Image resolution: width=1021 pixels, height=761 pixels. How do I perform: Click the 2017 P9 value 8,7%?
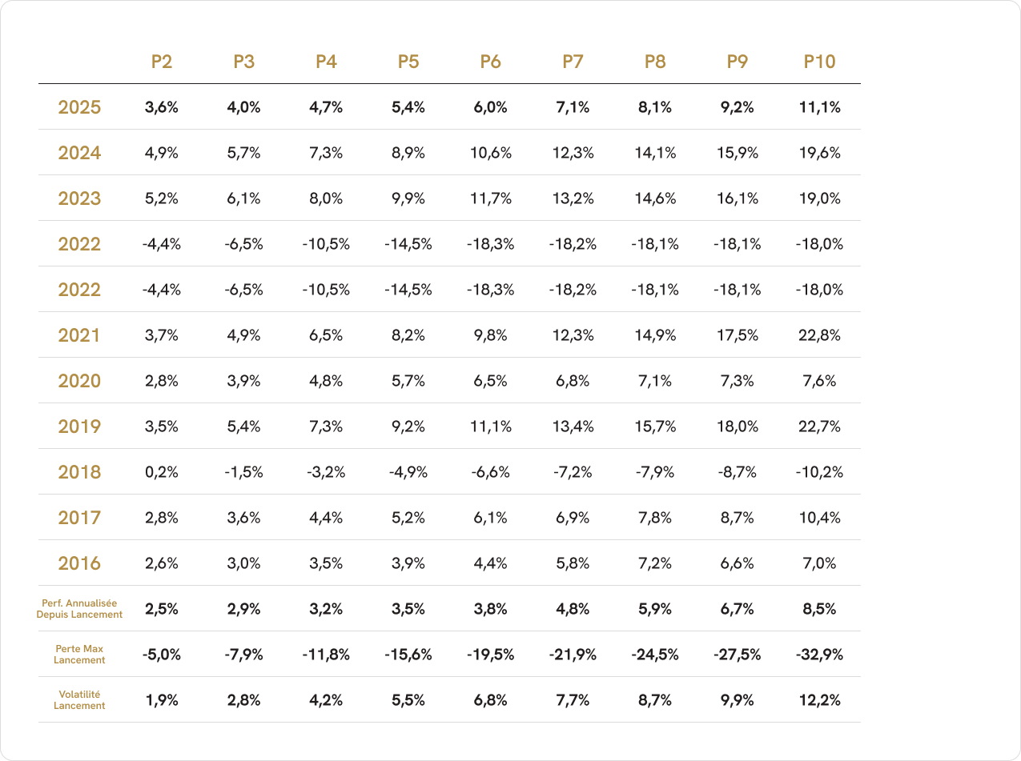click(x=737, y=518)
